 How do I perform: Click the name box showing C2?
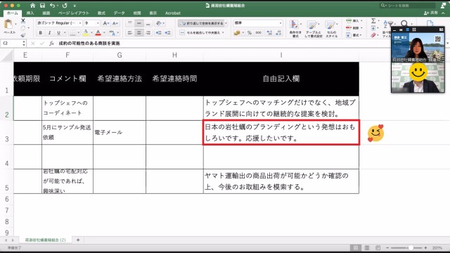click(x=11, y=44)
